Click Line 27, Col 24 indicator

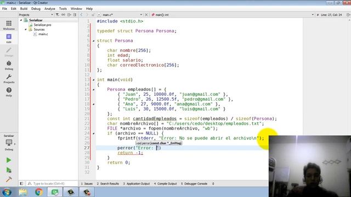(331, 15)
